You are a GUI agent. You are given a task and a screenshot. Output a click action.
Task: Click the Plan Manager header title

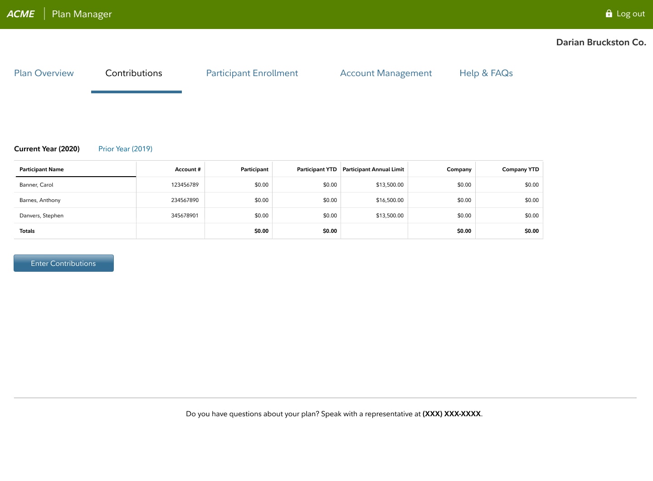tap(82, 14)
